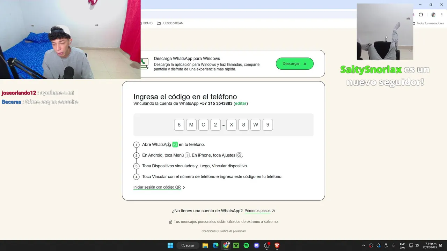Open Chrome three-dot menu

(442, 15)
